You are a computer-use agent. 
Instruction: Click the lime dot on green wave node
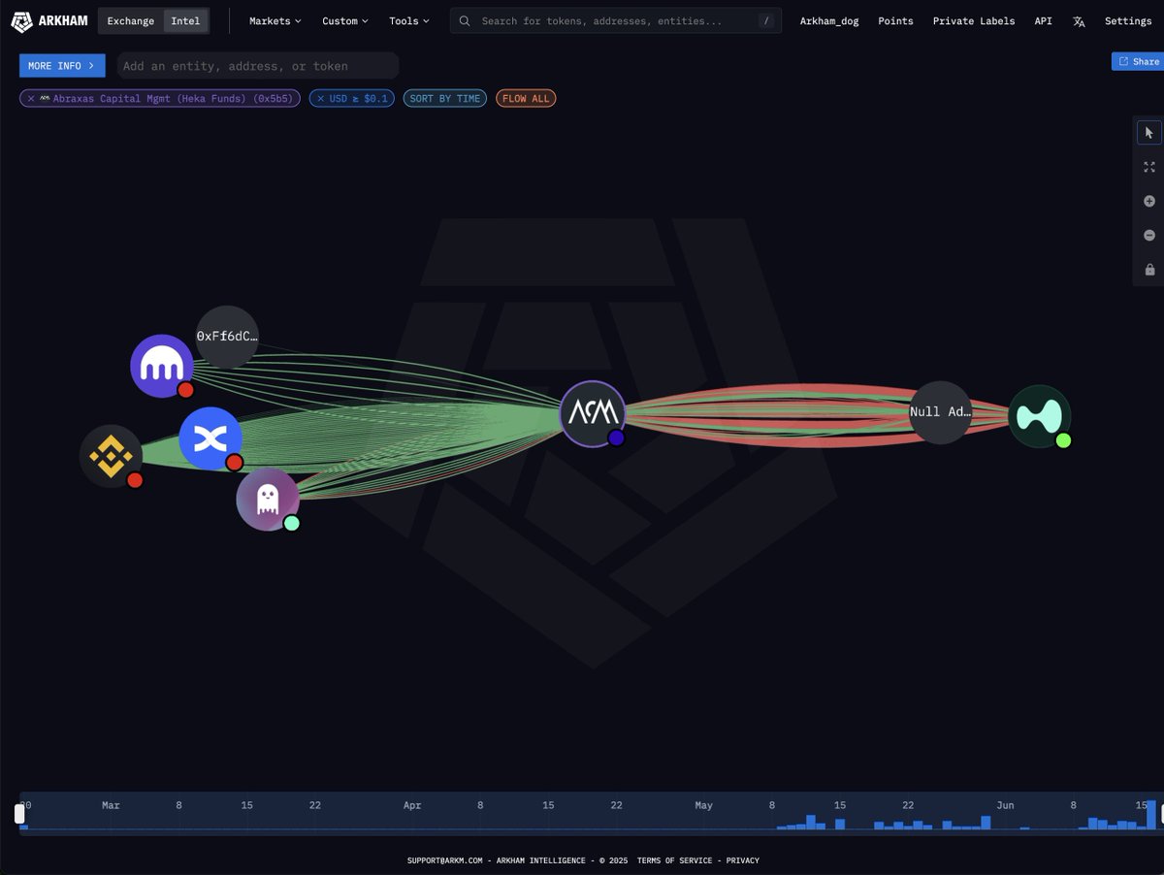(1063, 440)
